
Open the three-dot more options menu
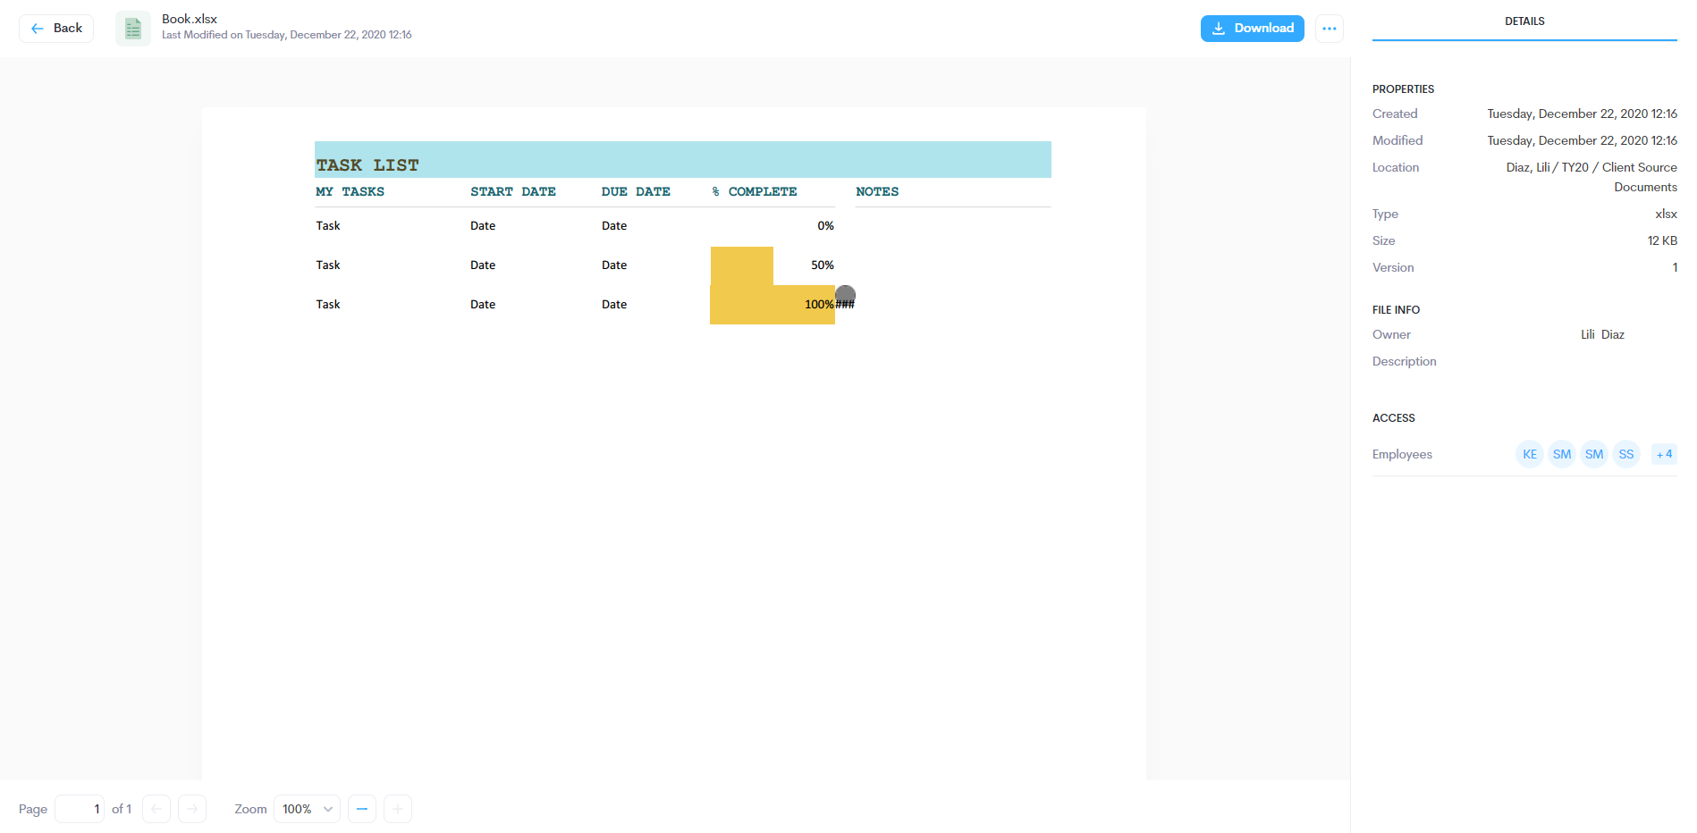point(1329,29)
